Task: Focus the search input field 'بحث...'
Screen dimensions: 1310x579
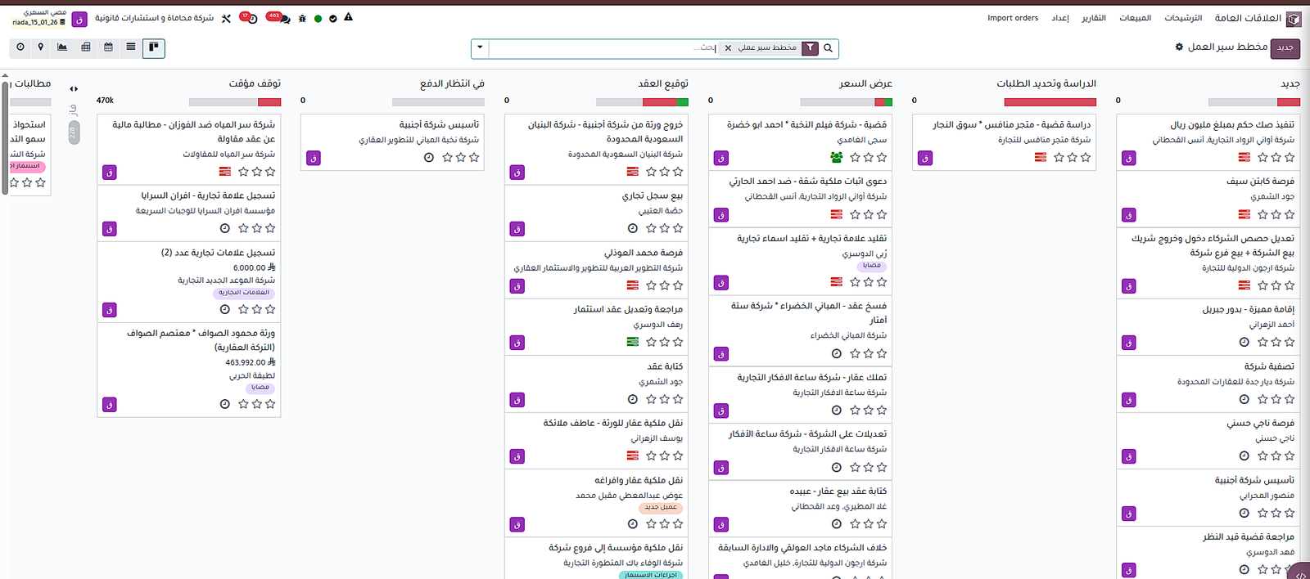Action: tap(604, 48)
